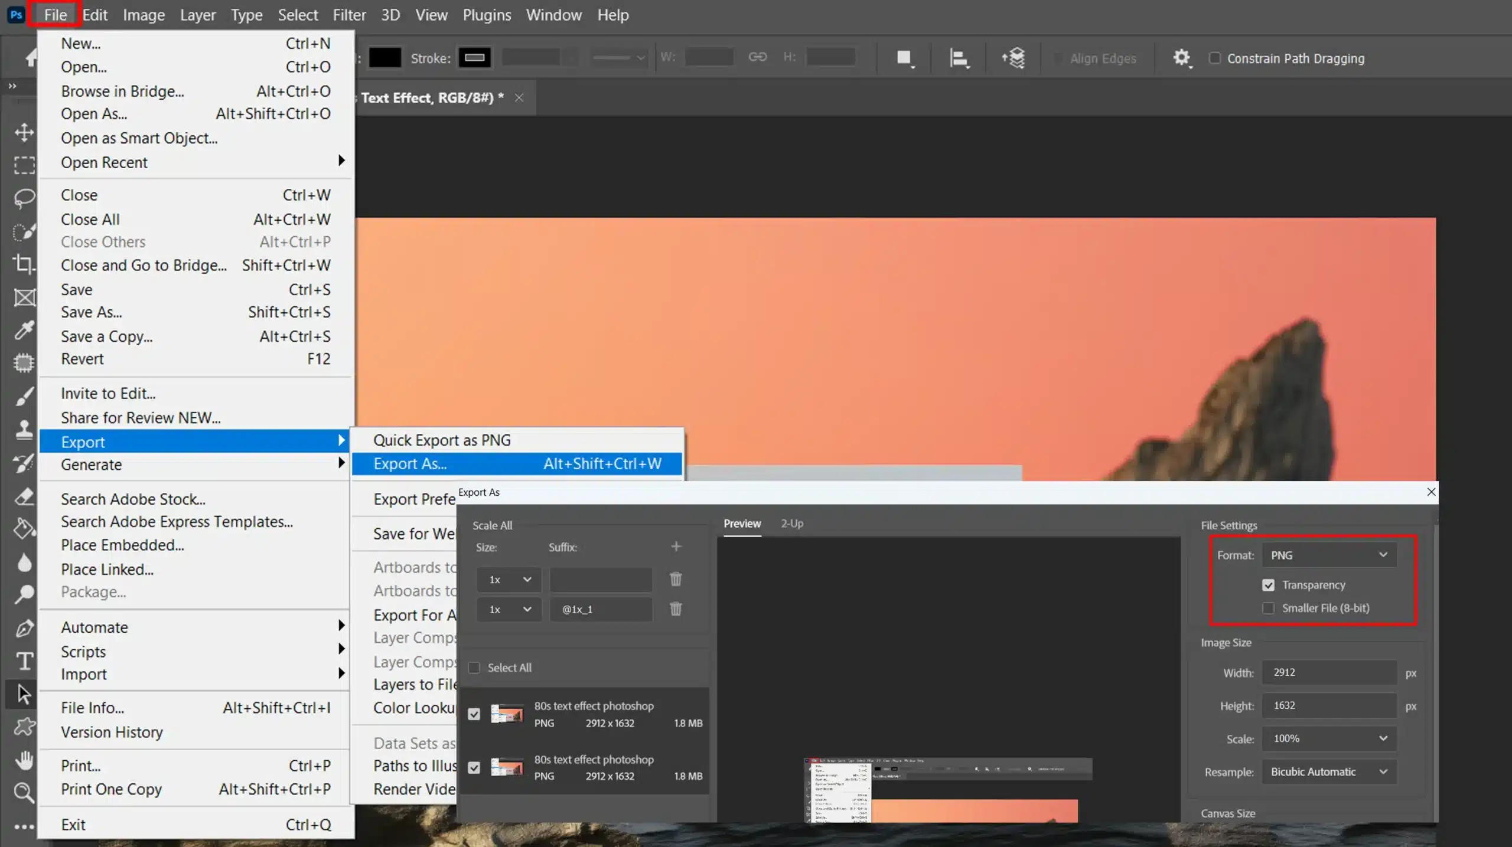
Task: Enable Smaller File 8-bit option
Action: pos(1269,607)
